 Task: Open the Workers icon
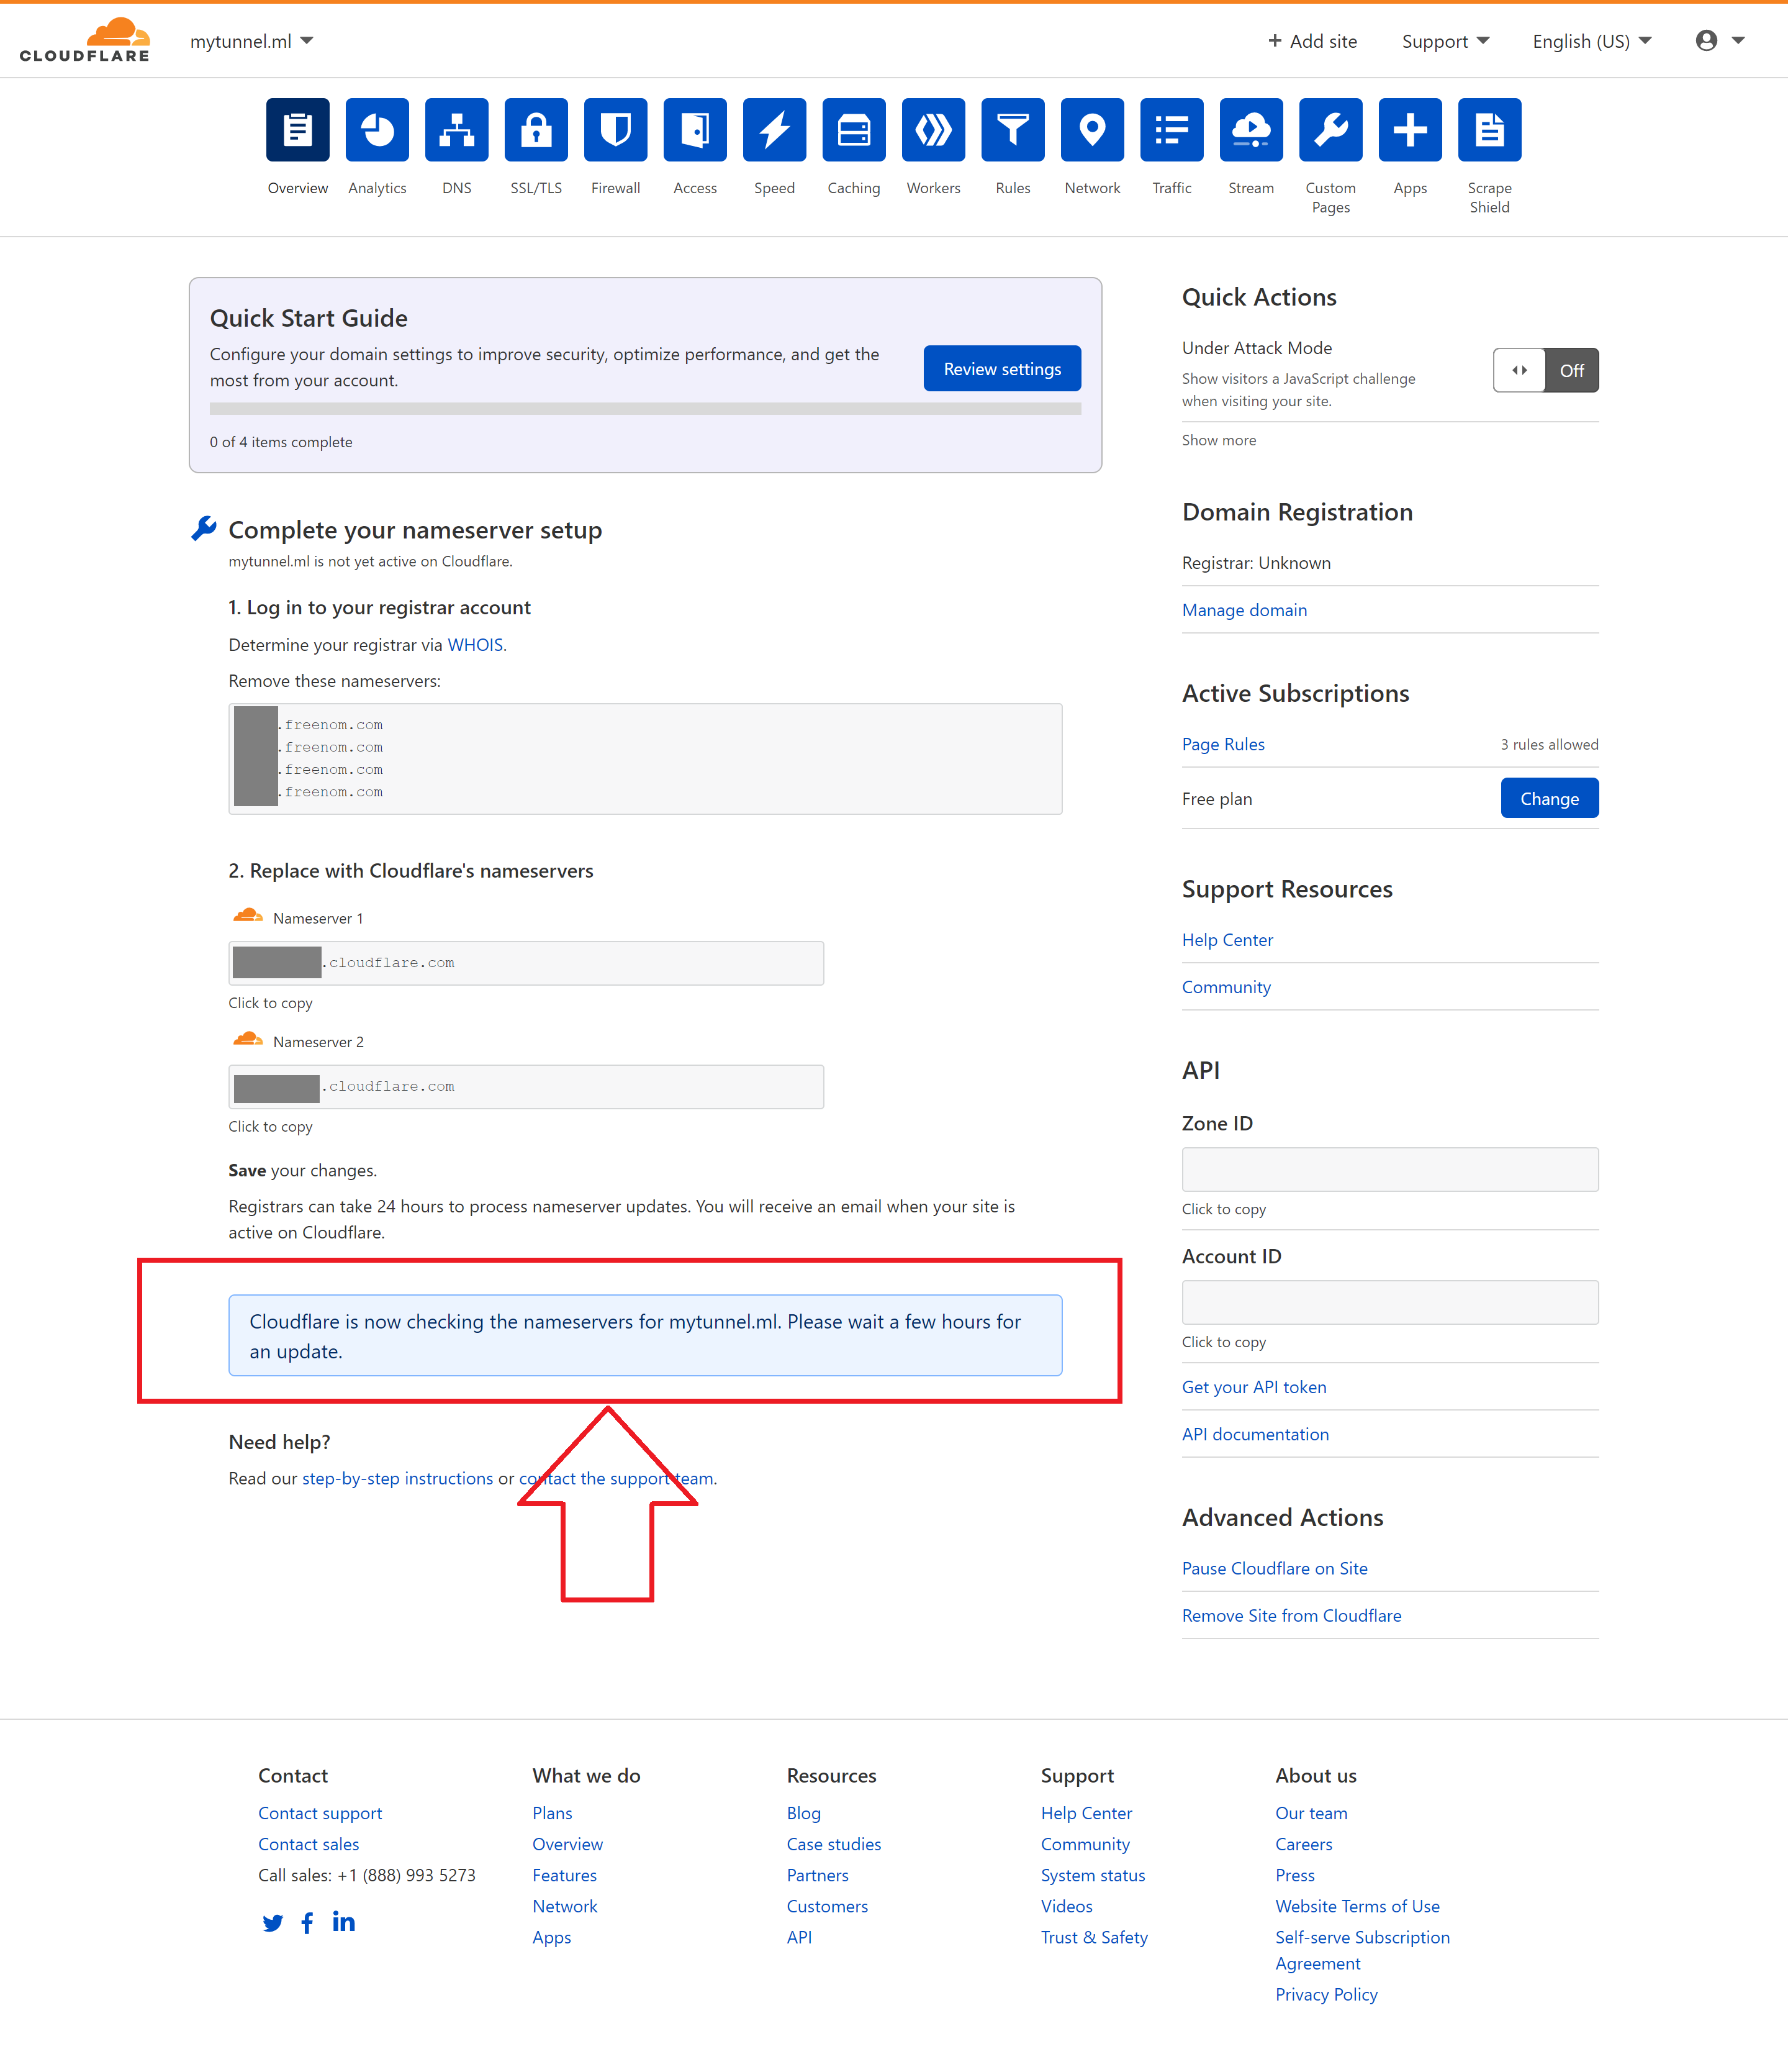coord(934,130)
